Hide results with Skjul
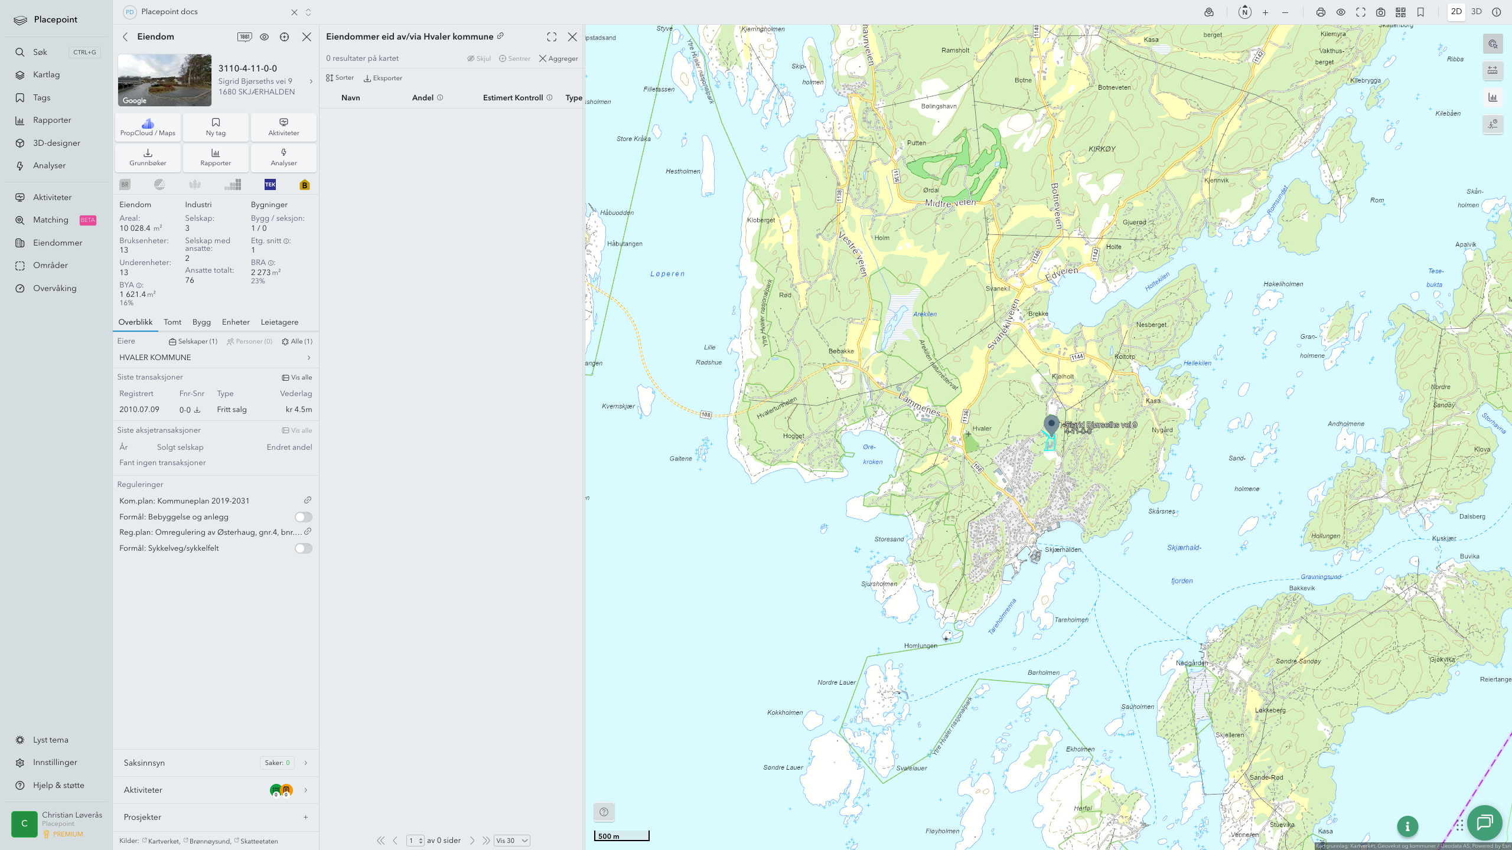The width and height of the screenshot is (1512, 850). tap(479, 58)
